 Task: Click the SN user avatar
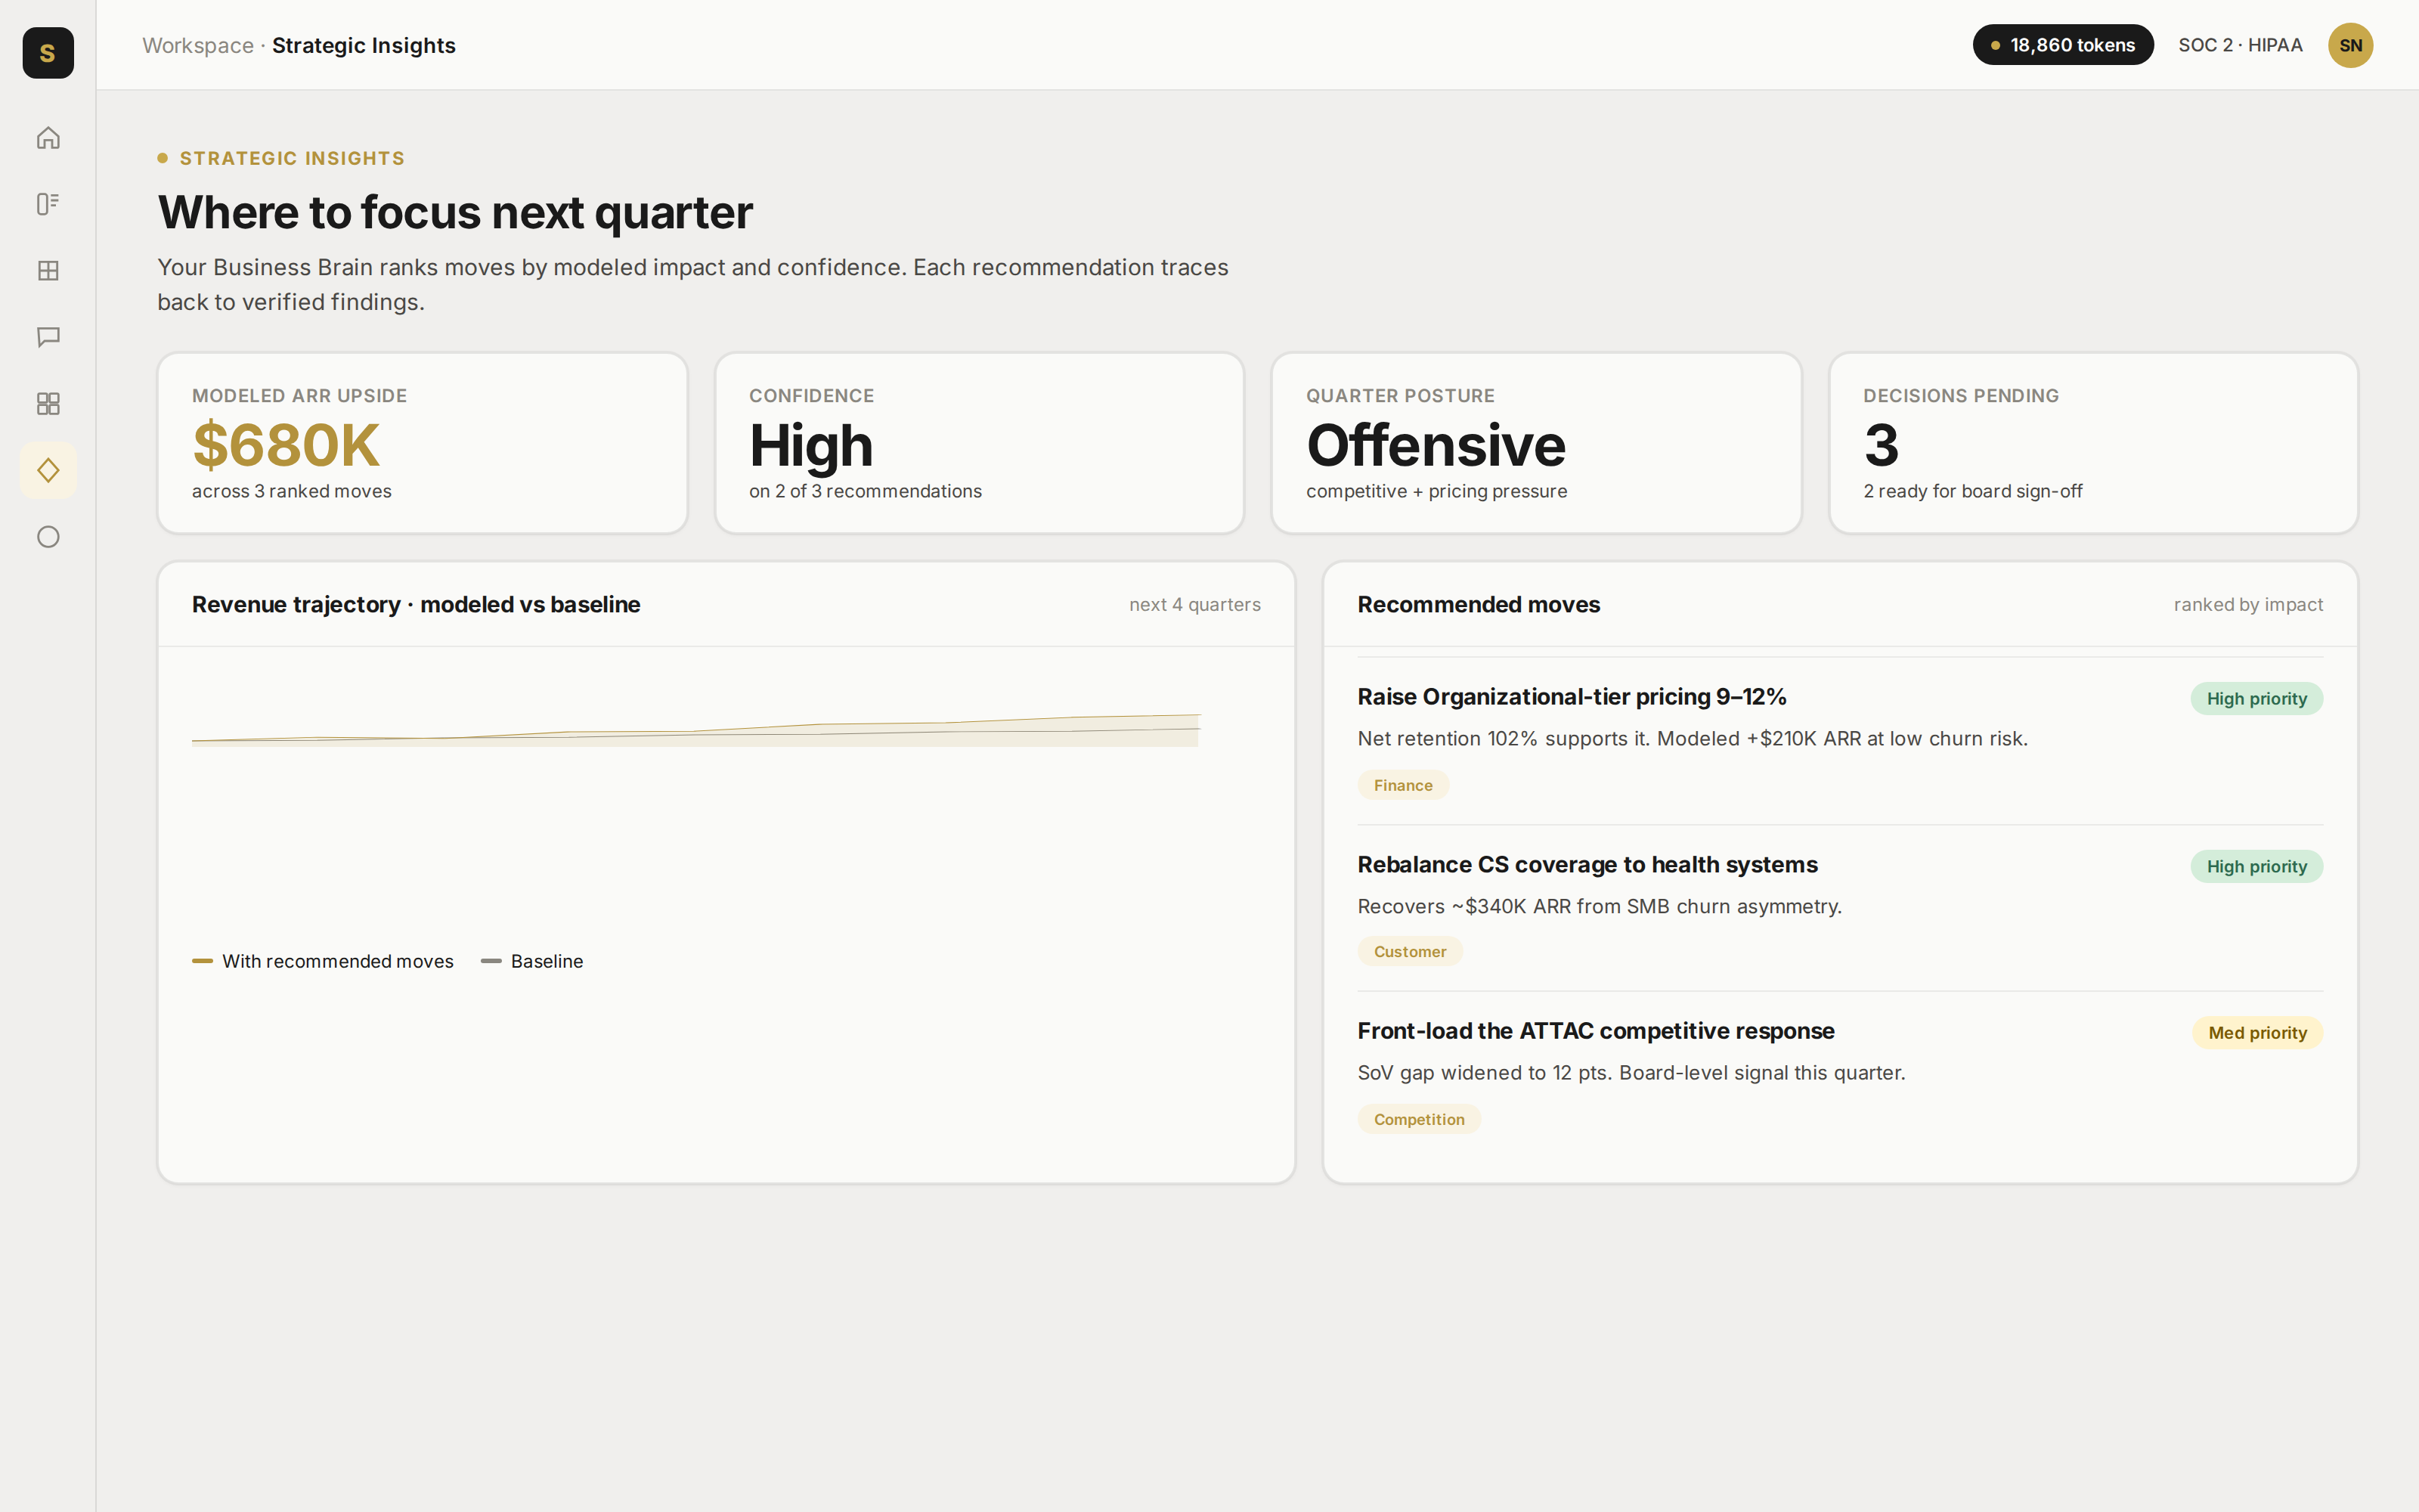(x=2350, y=45)
